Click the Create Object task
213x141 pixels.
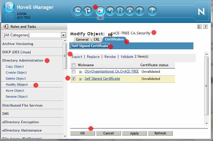pos(16,73)
